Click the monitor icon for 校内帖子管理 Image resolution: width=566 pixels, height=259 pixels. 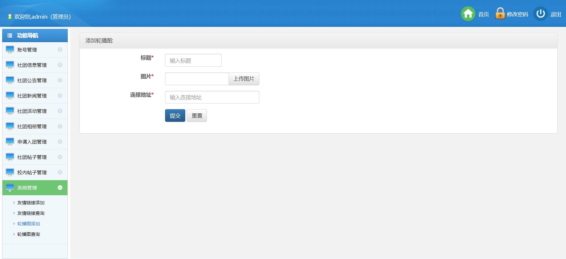coord(10,172)
